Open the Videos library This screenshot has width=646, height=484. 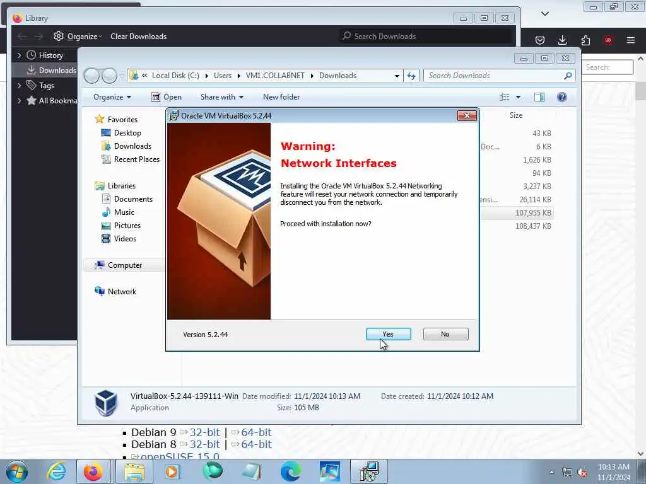(x=125, y=239)
